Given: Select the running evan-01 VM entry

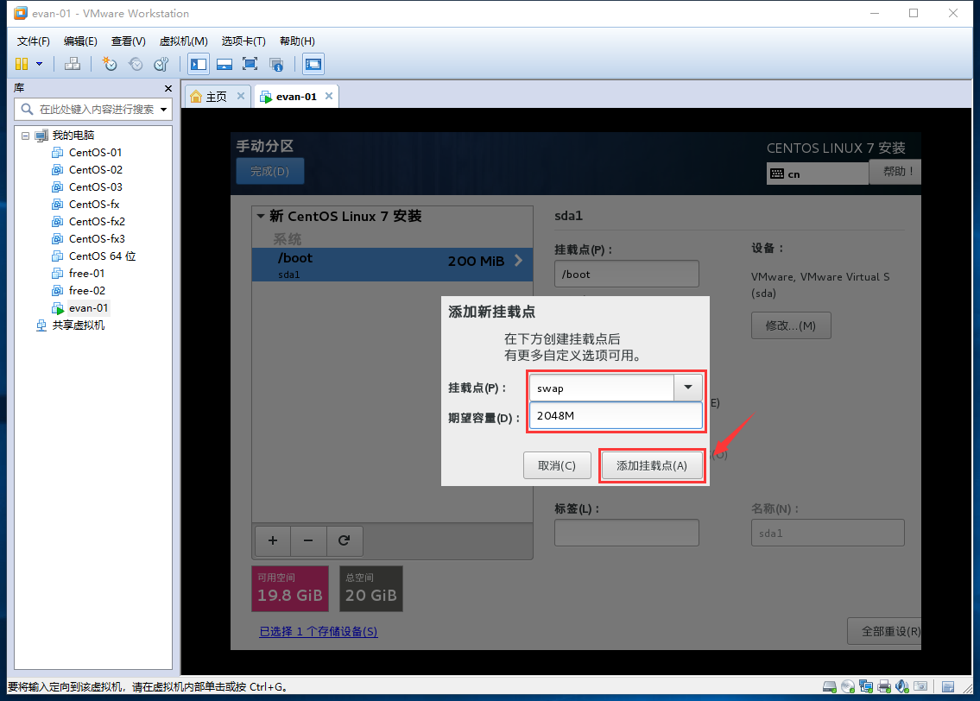Looking at the screenshot, I should tap(88, 308).
